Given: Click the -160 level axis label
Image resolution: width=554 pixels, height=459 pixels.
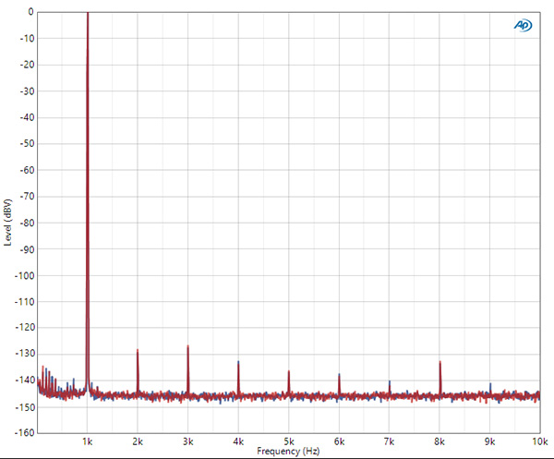Looking at the screenshot, I should pyautogui.click(x=25, y=432).
